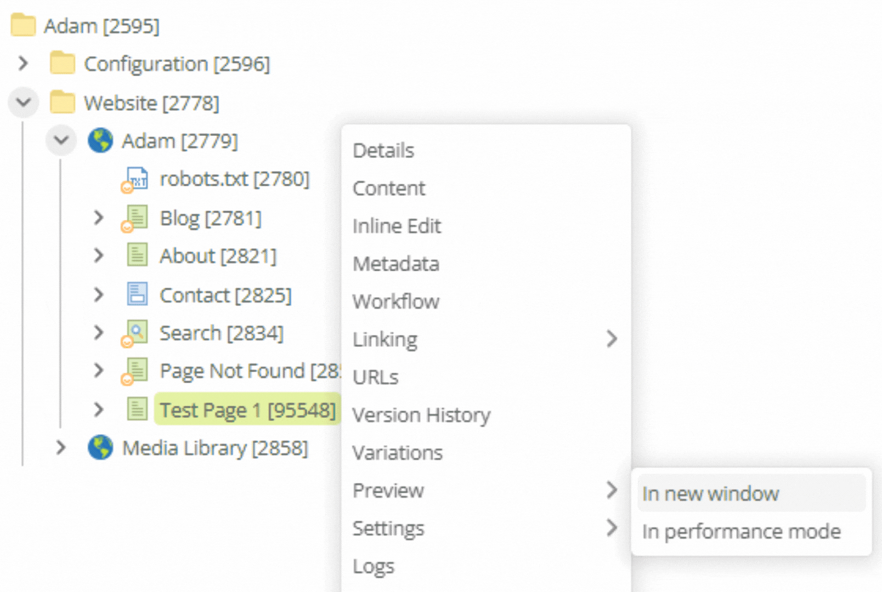Viewport: 882px width, 592px height.
Task: Click the globe icon for Media Library
Action: click(100, 448)
